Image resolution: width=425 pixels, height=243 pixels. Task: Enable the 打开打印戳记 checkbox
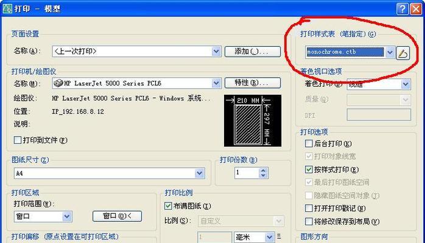[309, 208]
